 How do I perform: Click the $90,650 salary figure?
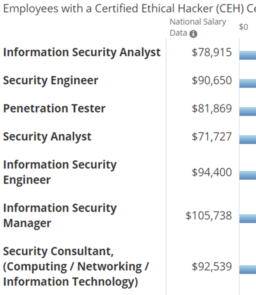pyautogui.click(x=212, y=80)
